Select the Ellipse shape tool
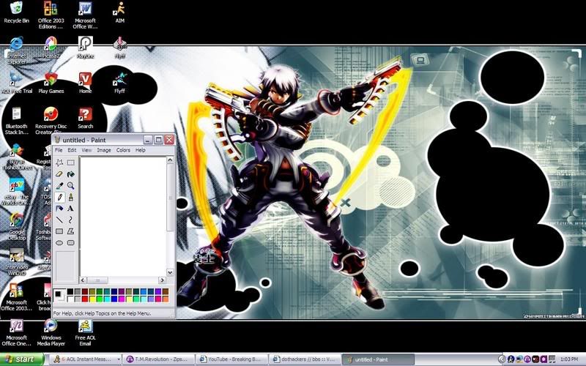Viewport: 586px width, 366px height. (59, 242)
